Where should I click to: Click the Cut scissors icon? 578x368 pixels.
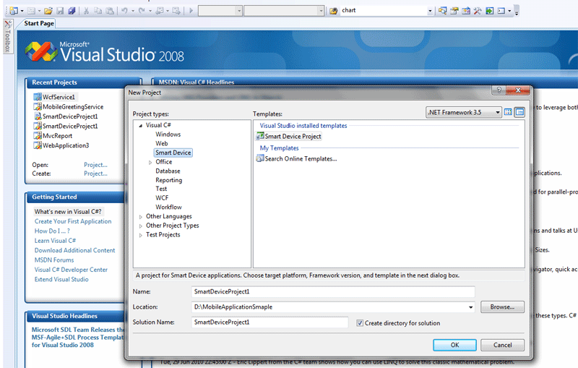(x=86, y=11)
